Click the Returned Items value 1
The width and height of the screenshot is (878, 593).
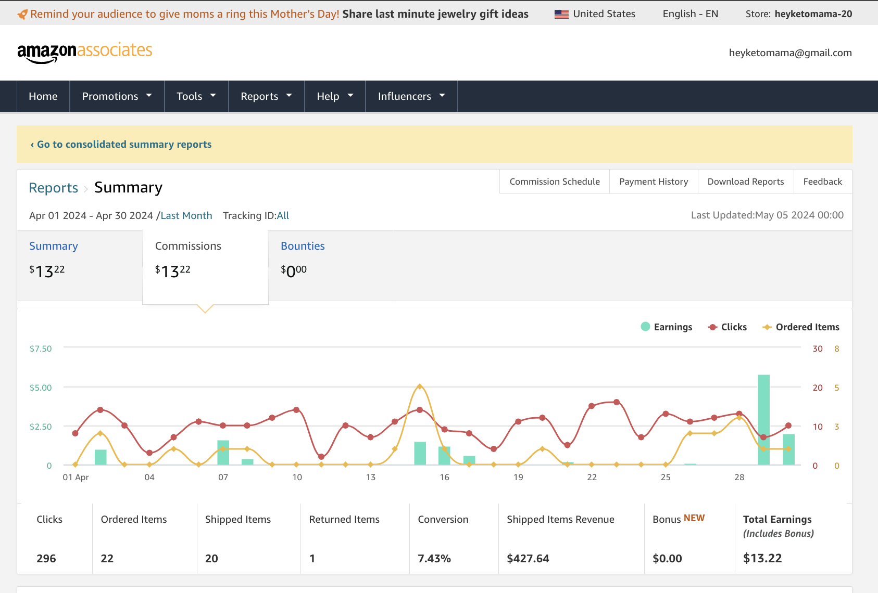312,558
